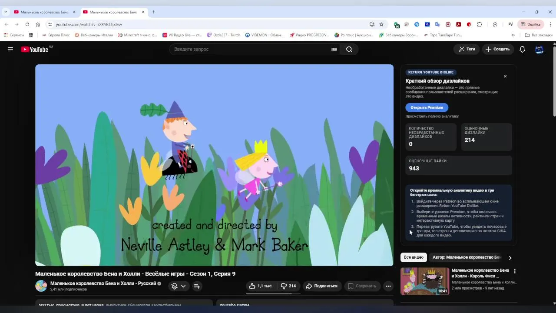Click the browser forward arrow
Viewport: 556px width, 313px height.
(17, 24)
